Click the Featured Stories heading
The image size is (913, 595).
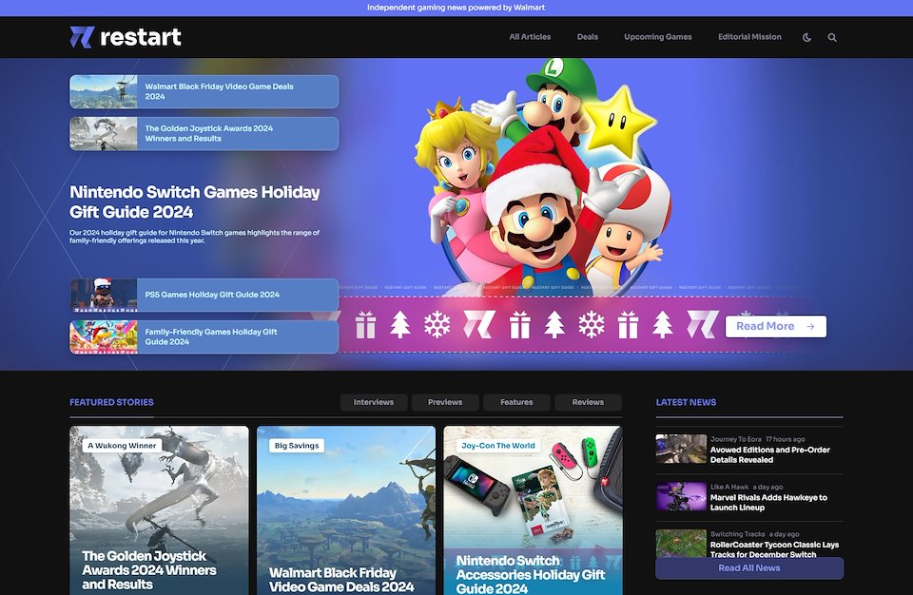tap(111, 402)
